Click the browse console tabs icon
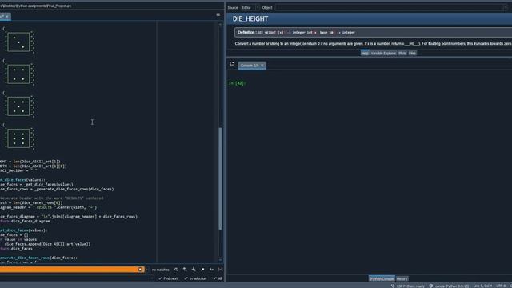The image size is (512, 288). coord(232,64)
